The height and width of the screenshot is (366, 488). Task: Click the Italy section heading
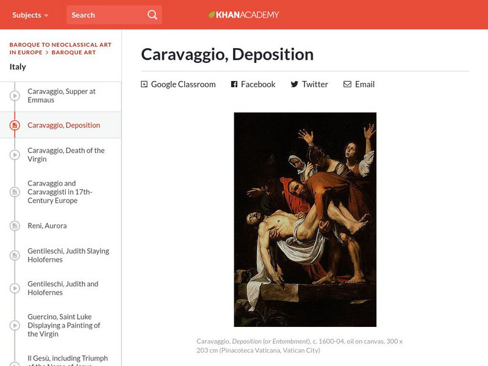pos(18,66)
